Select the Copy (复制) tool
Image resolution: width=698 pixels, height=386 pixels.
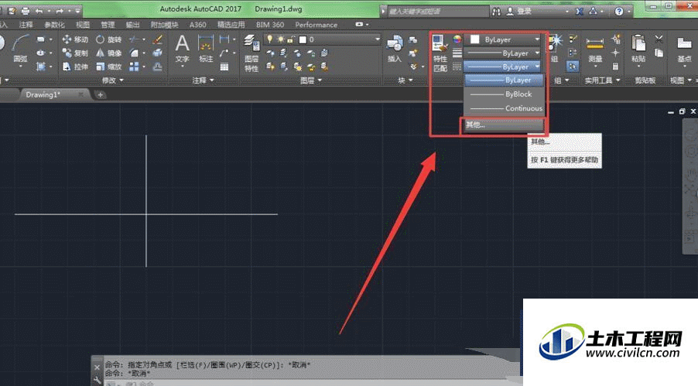coord(75,53)
